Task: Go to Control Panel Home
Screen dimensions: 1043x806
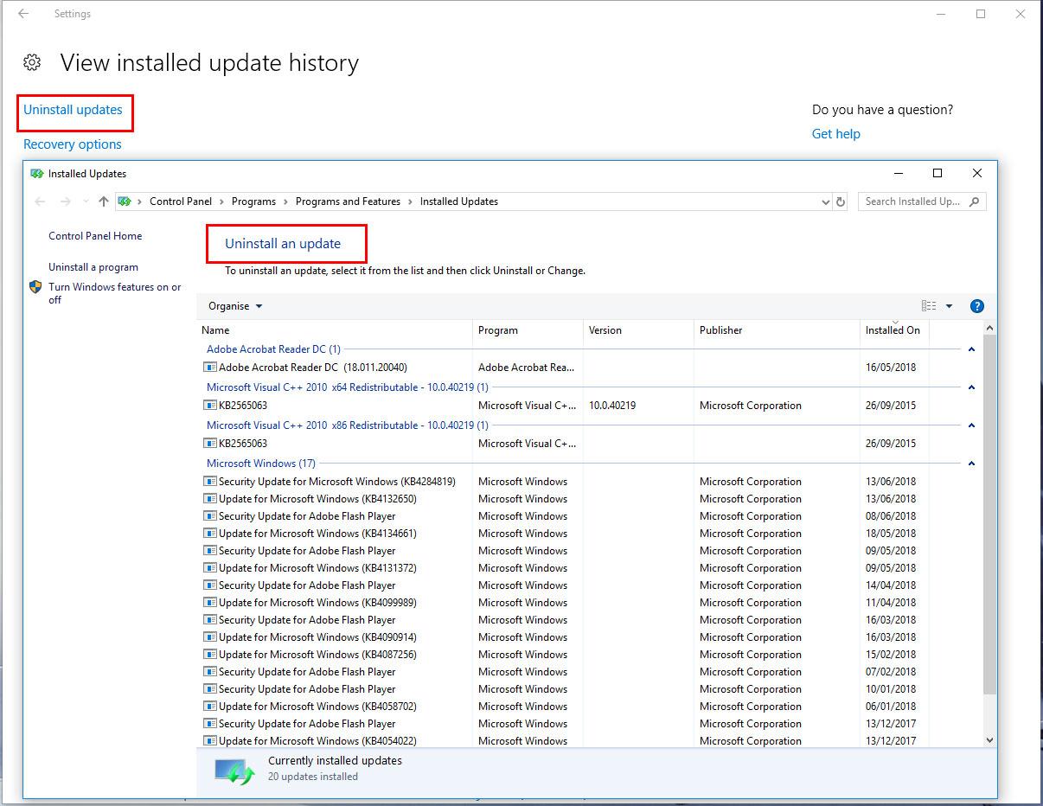Action: click(x=95, y=236)
